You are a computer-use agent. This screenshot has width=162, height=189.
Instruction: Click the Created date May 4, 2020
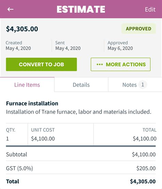pyautogui.click(x=18, y=48)
